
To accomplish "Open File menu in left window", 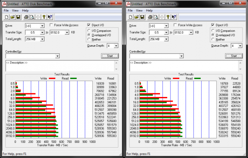I will click(x=6, y=11).
